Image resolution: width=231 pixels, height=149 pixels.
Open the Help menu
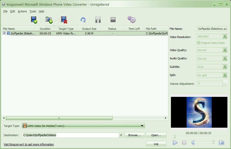click(42, 11)
